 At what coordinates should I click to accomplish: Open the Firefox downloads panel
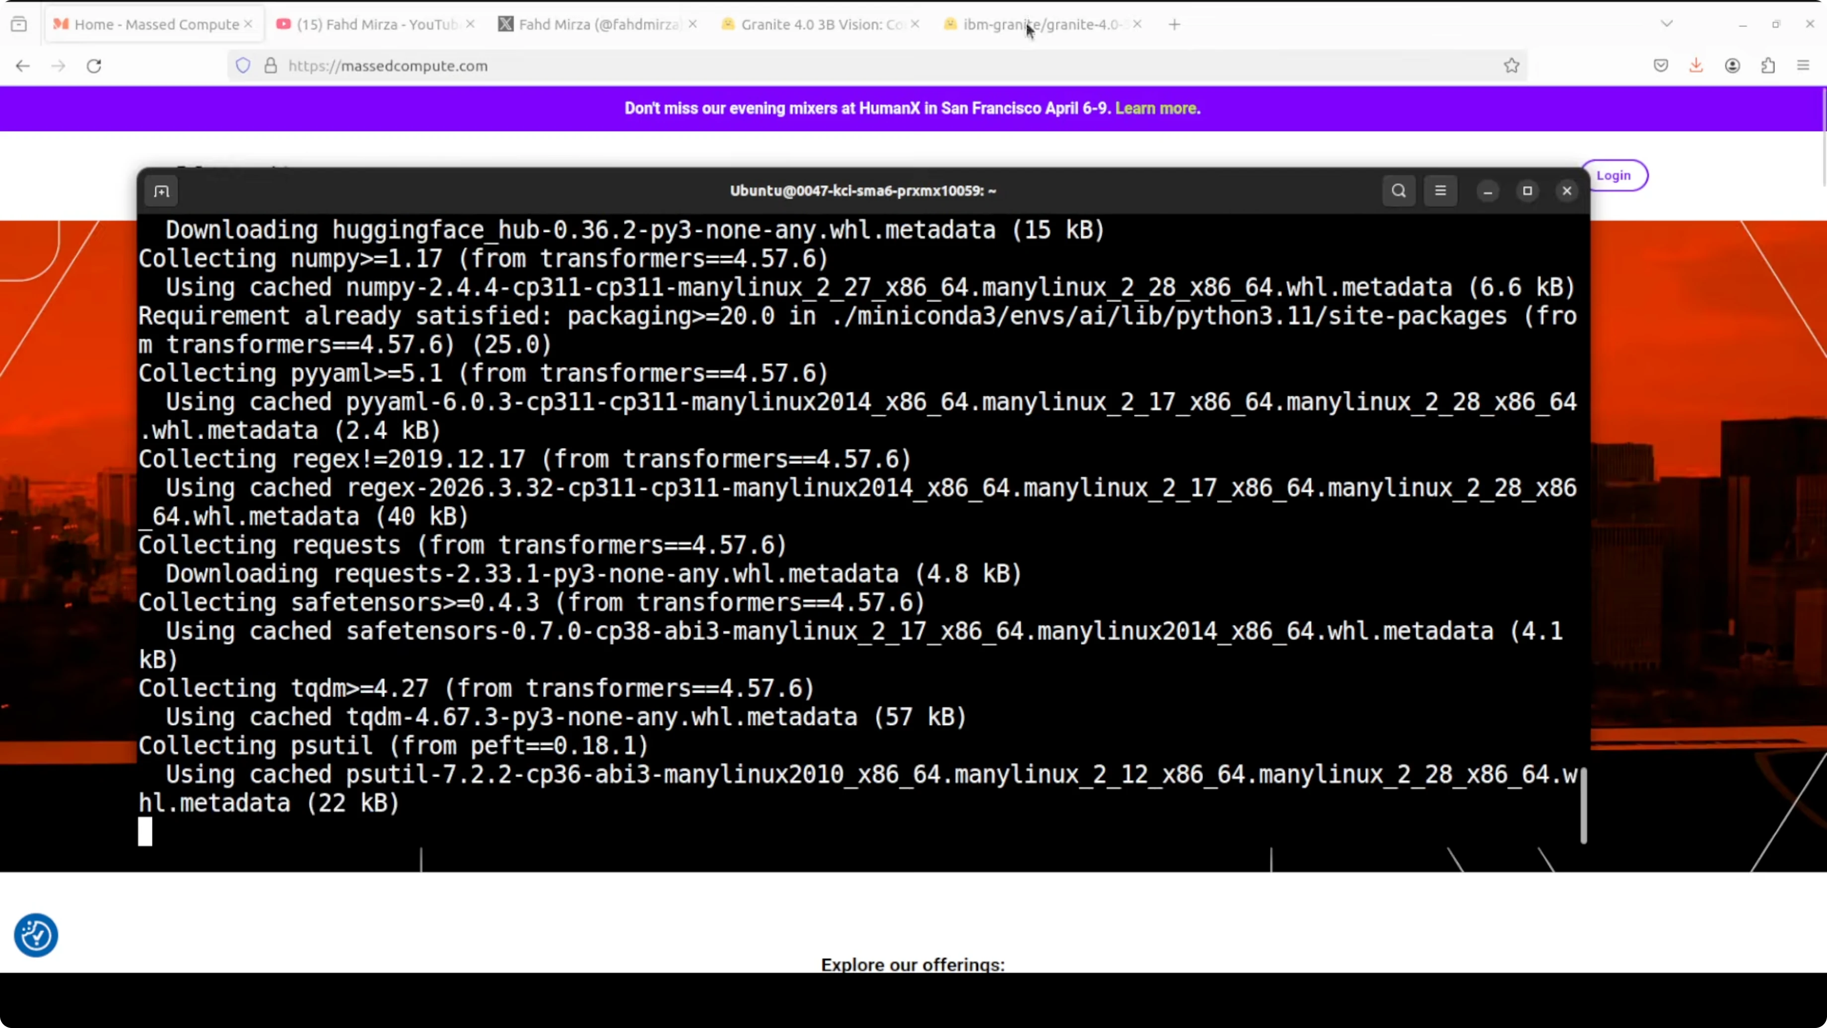(x=1696, y=66)
